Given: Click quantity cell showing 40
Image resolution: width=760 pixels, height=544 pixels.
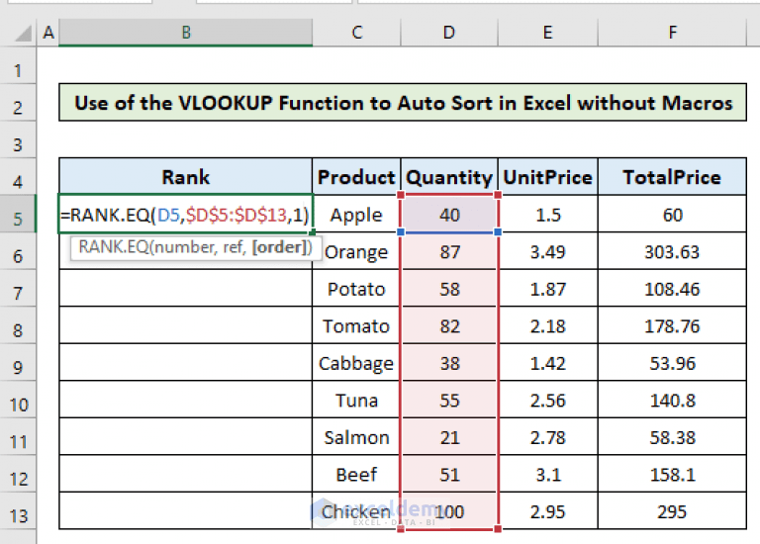Looking at the screenshot, I should [x=449, y=214].
